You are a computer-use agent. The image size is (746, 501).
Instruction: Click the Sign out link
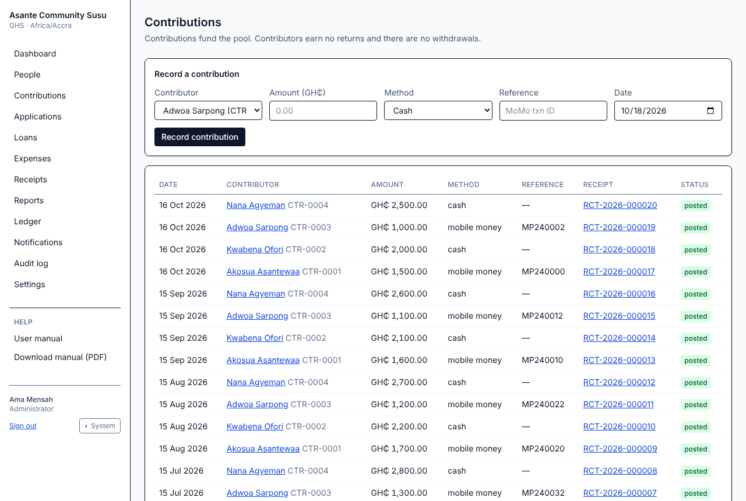[x=23, y=426]
